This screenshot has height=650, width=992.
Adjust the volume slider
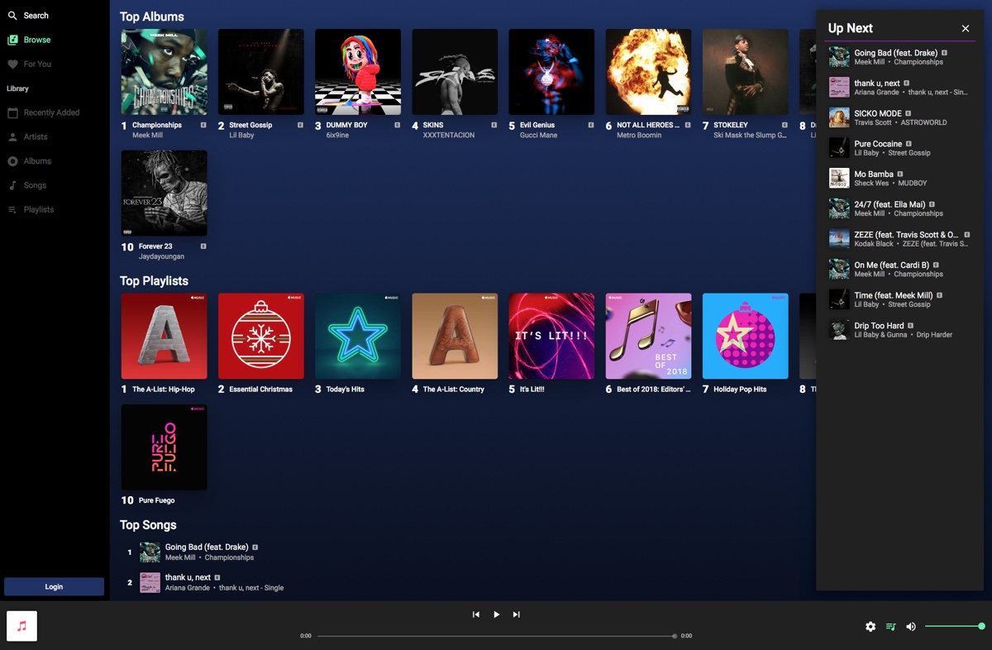tap(954, 627)
